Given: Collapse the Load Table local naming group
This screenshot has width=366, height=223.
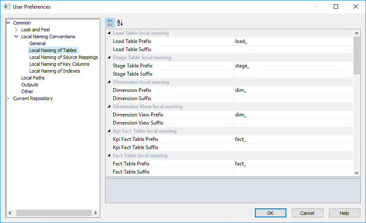Looking at the screenshot, I should (x=109, y=33).
